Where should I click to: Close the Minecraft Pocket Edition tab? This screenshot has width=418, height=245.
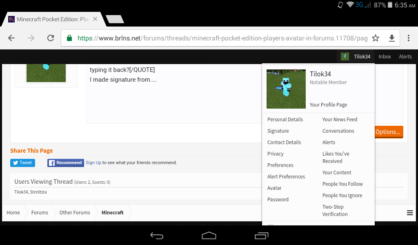click(x=95, y=19)
